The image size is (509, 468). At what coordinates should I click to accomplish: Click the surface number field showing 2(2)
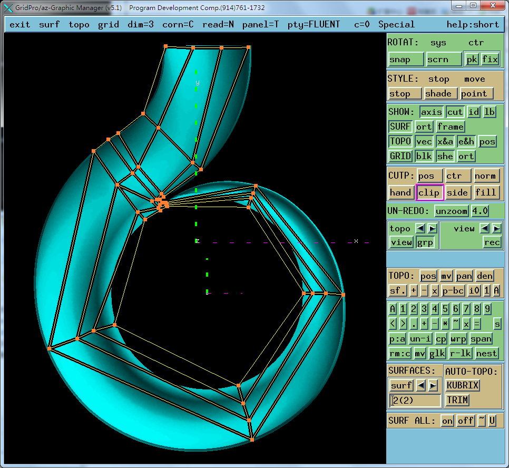click(415, 401)
